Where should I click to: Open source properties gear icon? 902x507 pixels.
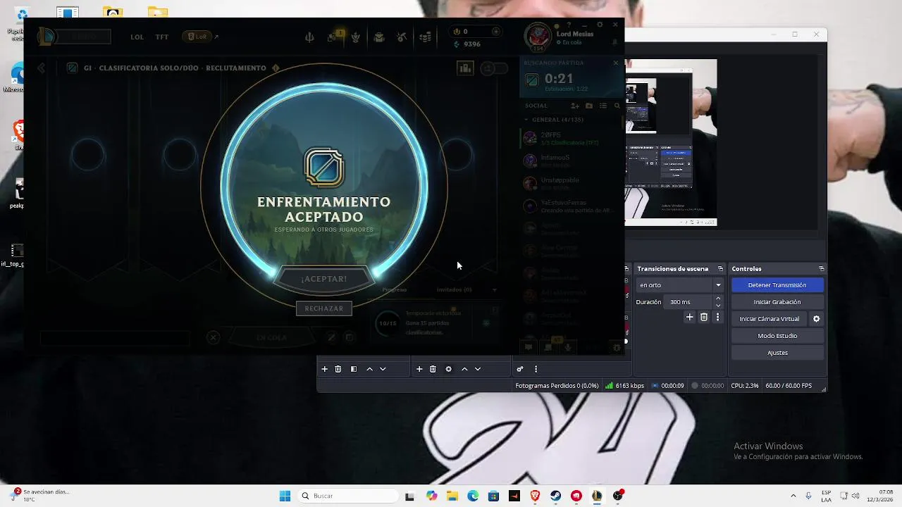coord(448,369)
